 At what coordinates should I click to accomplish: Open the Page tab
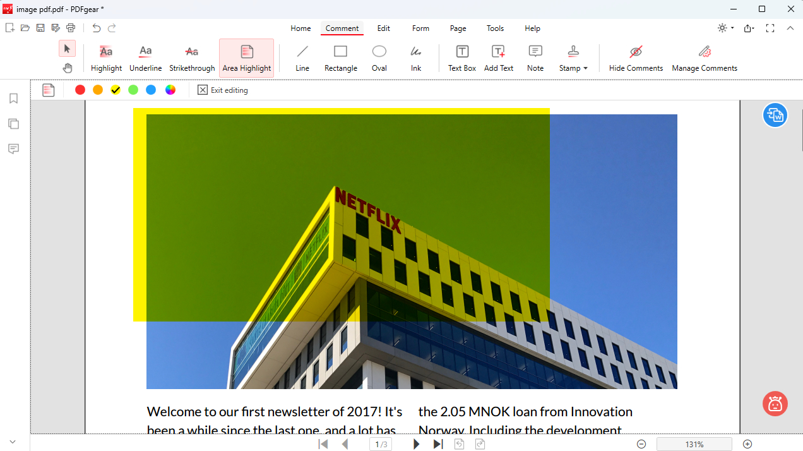point(458,28)
